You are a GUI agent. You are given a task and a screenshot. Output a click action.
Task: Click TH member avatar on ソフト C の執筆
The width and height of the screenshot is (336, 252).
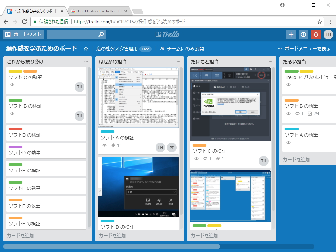pos(80,87)
